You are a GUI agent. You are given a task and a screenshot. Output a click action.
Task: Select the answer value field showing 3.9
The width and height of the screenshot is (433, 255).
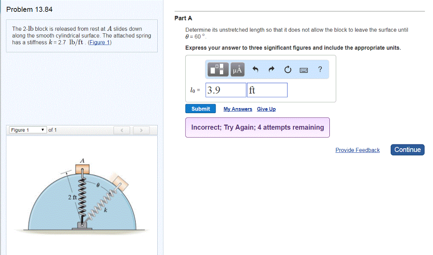[225, 90]
